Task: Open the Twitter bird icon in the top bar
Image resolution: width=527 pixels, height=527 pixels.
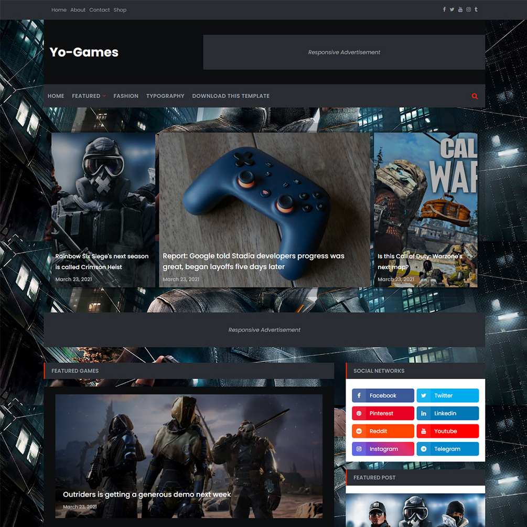Action: point(452,9)
